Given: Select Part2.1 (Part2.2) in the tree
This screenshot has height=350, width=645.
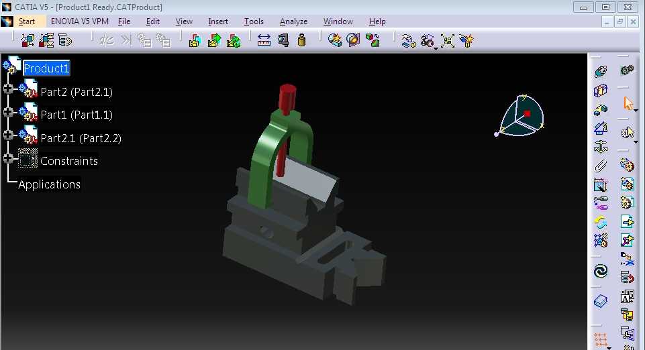Looking at the screenshot, I should [x=81, y=138].
